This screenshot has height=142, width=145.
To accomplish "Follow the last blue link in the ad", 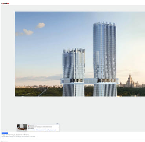I will click(x=52, y=130).
